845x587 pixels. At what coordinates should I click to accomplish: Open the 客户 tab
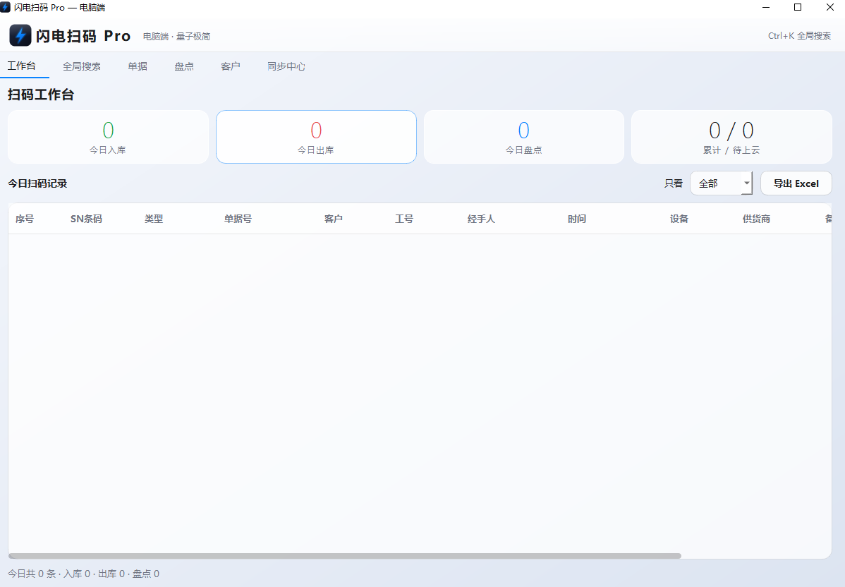coord(231,66)
